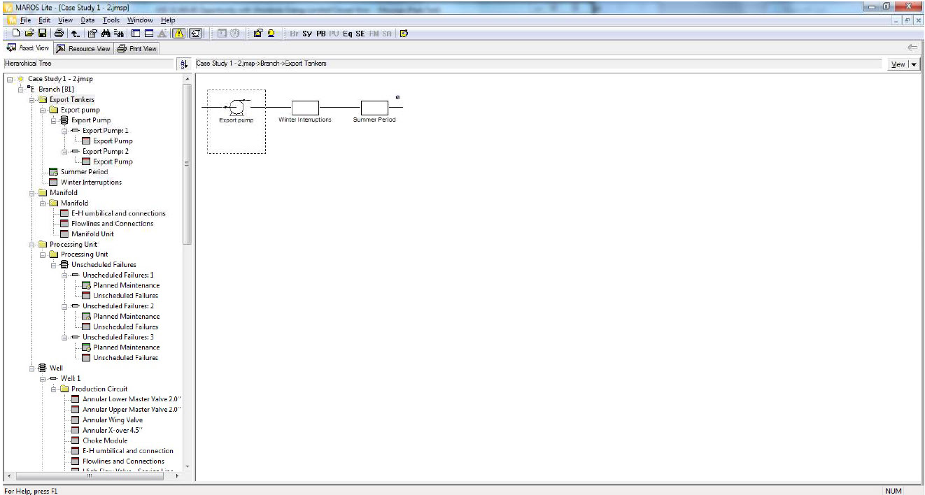
Task: Click the Sy toolbar icon
Action: [307, 33]
